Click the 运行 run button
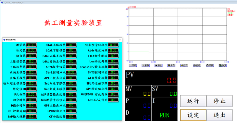Screen dimensions: 237x123 point(193,101)
